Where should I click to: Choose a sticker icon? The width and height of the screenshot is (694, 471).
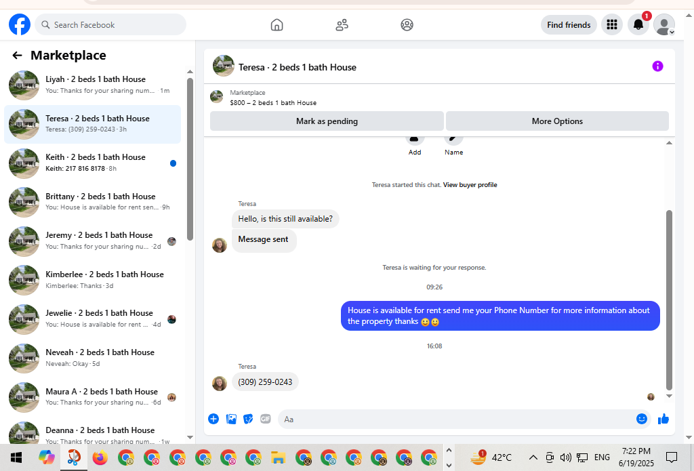(248, 419)
